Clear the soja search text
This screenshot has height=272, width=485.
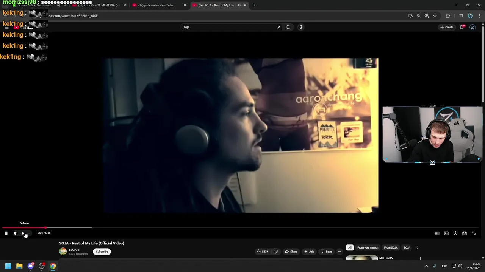279,27
